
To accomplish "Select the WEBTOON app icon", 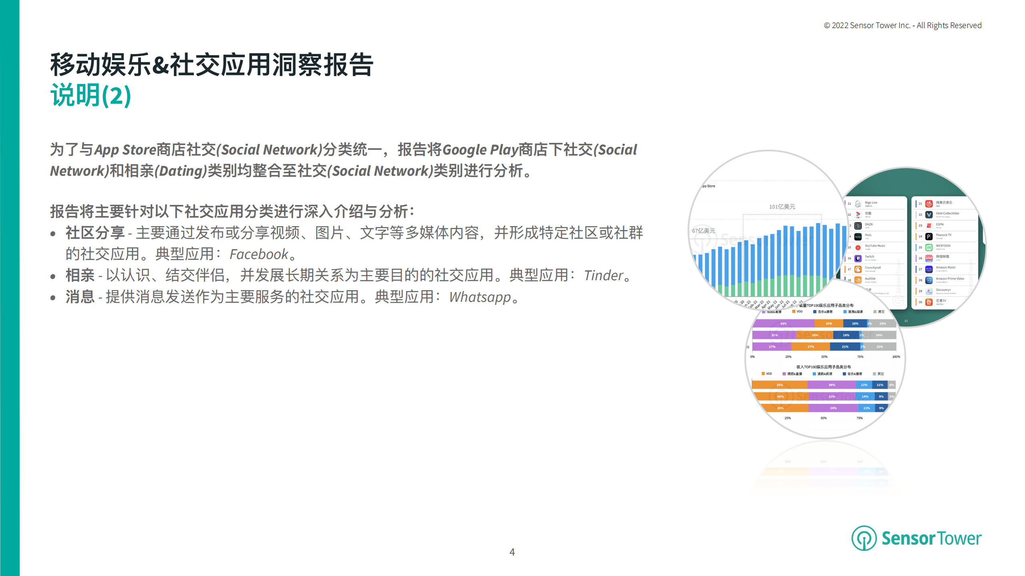I will (929, 247).
